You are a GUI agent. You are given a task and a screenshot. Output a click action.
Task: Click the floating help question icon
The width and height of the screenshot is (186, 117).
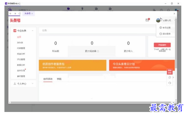(170, 77)
